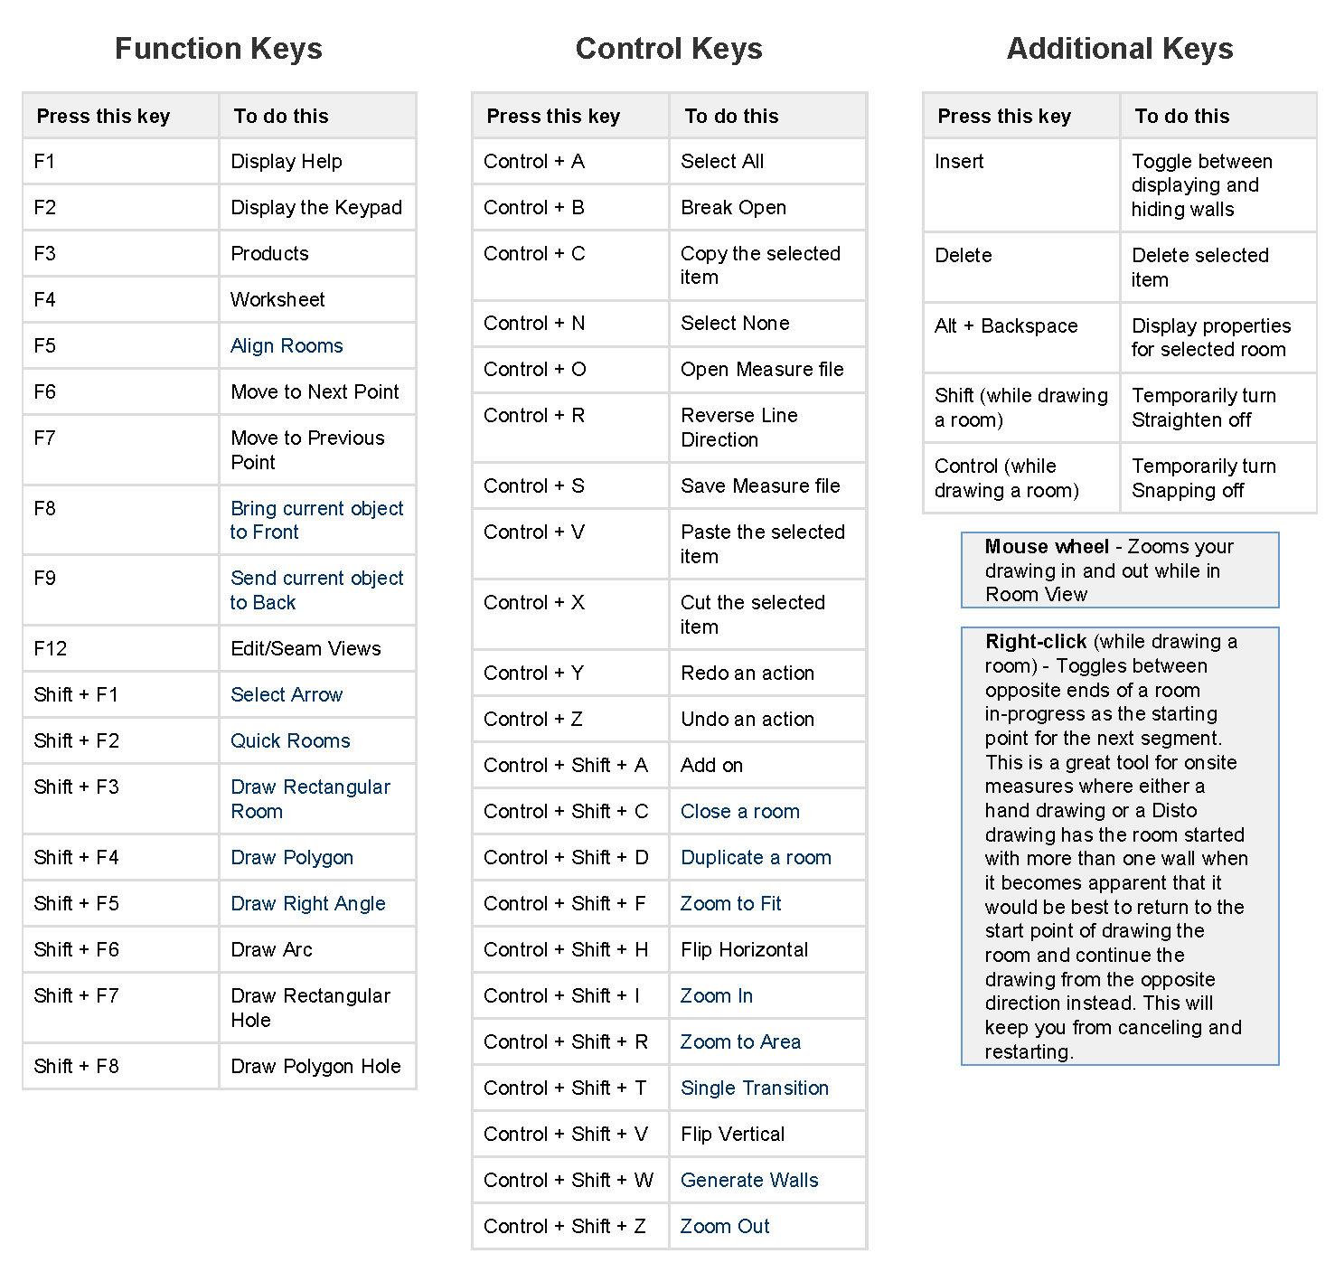Open the Draw Polygon link
Image resolution: width=1335 pixels, height=1272 pixels.
[292, 857]
